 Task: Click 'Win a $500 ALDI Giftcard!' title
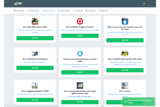pos(35,59)
